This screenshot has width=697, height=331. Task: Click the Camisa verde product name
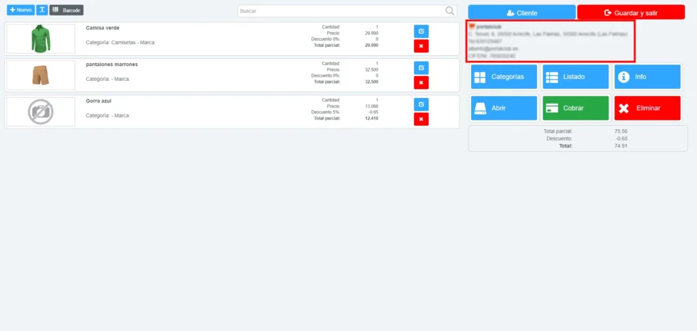click(103, 27)
